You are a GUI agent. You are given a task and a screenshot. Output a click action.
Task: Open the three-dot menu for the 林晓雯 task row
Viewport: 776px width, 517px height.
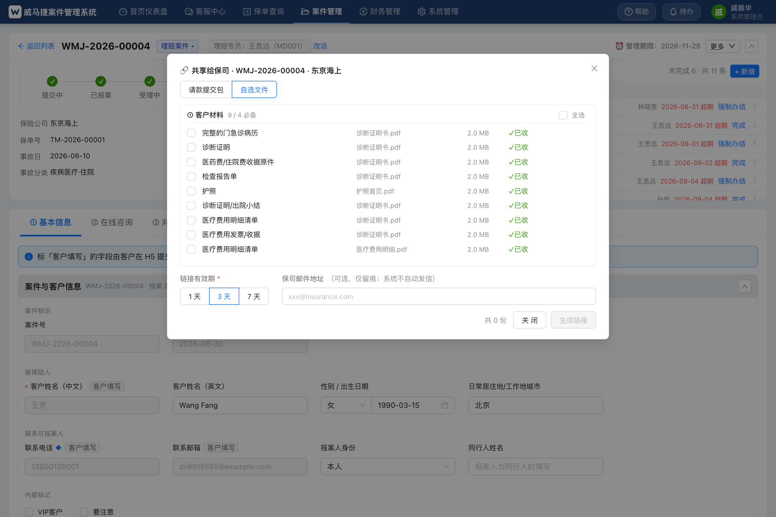(x=755, y=107)
